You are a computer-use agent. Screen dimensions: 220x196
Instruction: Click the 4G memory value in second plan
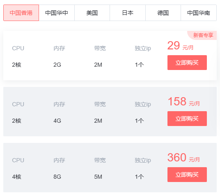pos(57,121)
